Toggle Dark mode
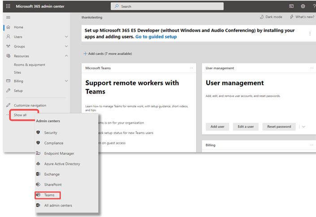 pos(271,17)
